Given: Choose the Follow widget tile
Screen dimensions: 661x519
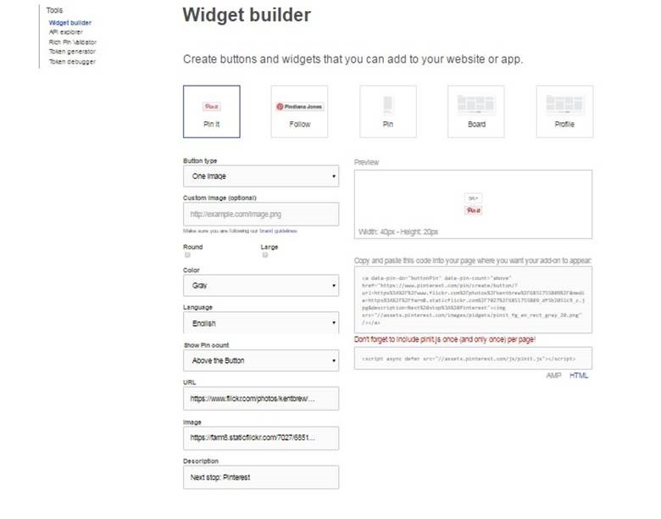Looking at the screenshot, I should pyautogui.click(x=299, y=111).
